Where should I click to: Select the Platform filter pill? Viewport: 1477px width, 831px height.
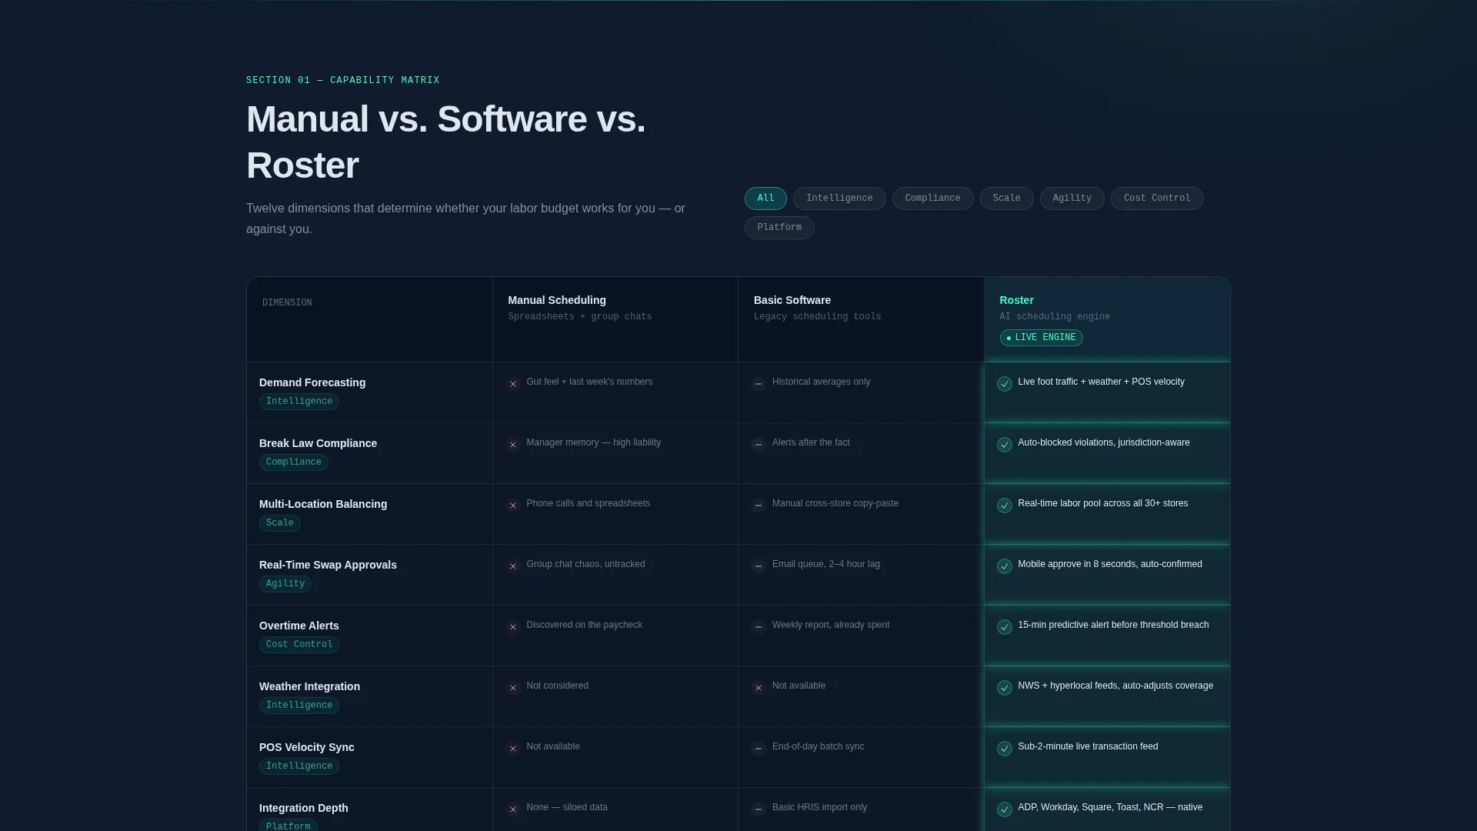(779, 228)
